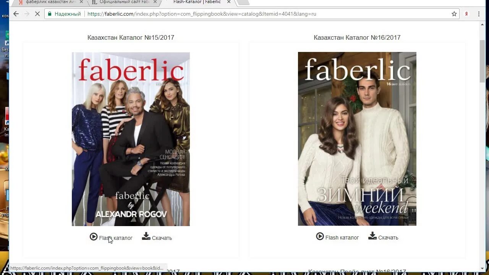Close the Flash-Каталог tab
Screen dimensions: 489x275
[229, 2]
